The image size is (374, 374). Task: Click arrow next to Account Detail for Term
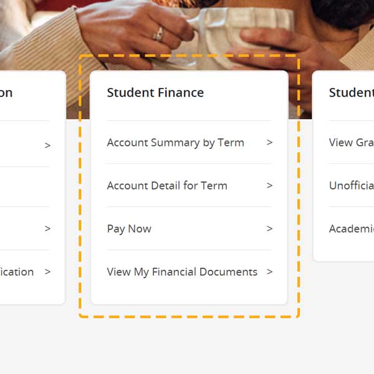269,186
